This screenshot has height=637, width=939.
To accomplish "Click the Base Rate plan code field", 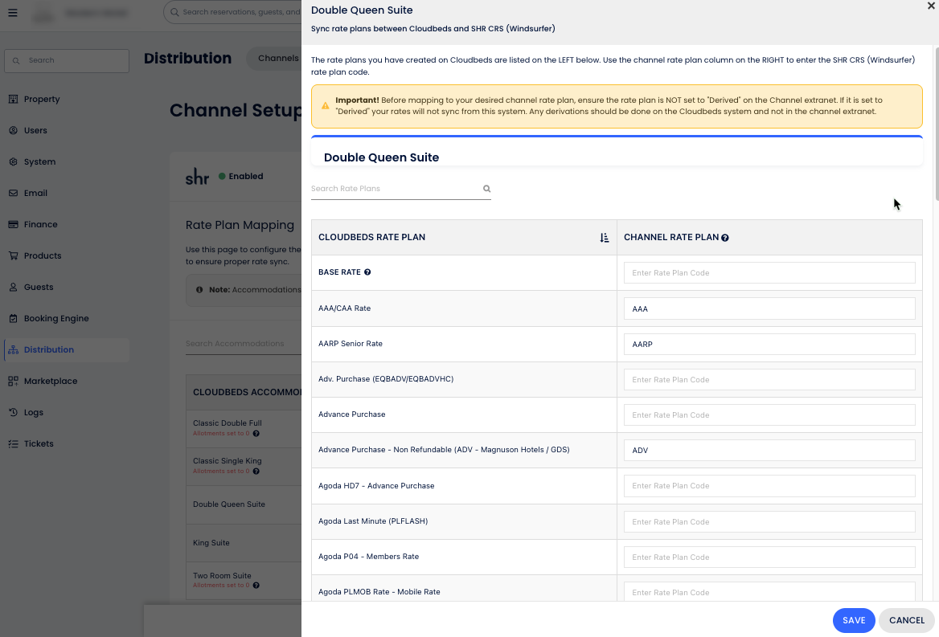I will click(x=769, y=273).
